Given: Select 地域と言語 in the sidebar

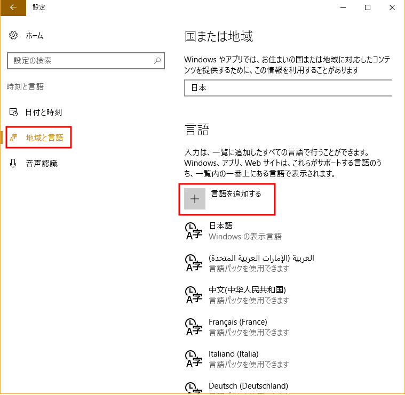Looking at the screenshot, I should tap(44, 138).
